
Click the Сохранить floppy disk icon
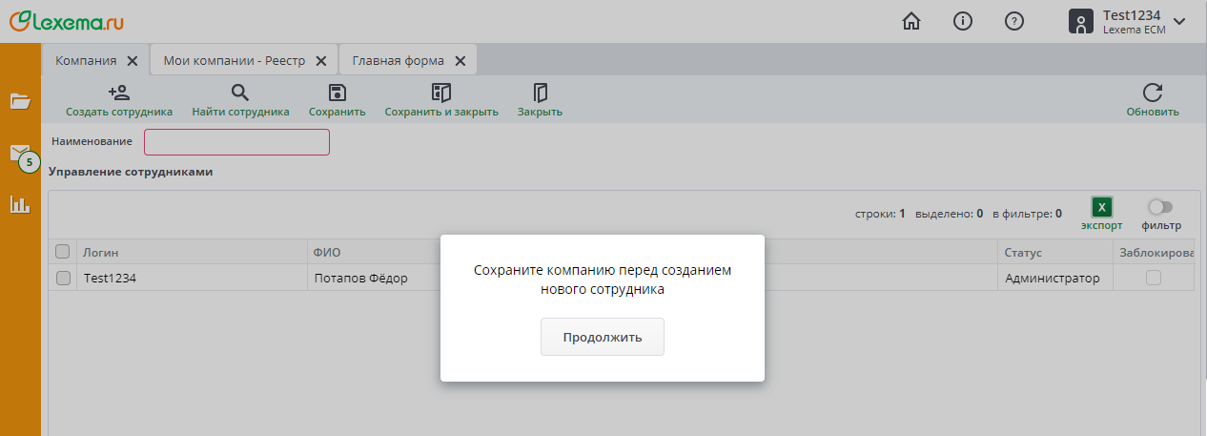coord(337,93)
